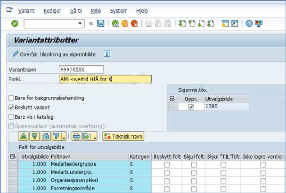Select the Medarbeidergruppe row selector
This screenshot has height=193, width=286.
pos(13,164)
